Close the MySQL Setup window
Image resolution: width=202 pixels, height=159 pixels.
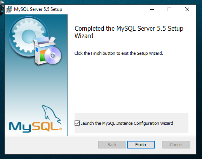coord(187,9)
